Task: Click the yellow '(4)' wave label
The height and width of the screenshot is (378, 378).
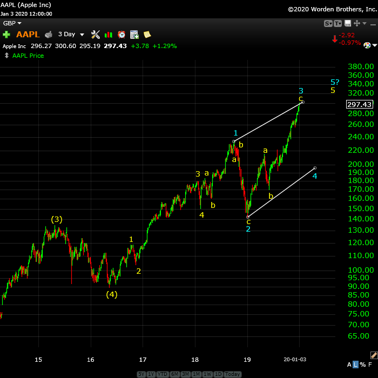Action: [x=112, y=294]
